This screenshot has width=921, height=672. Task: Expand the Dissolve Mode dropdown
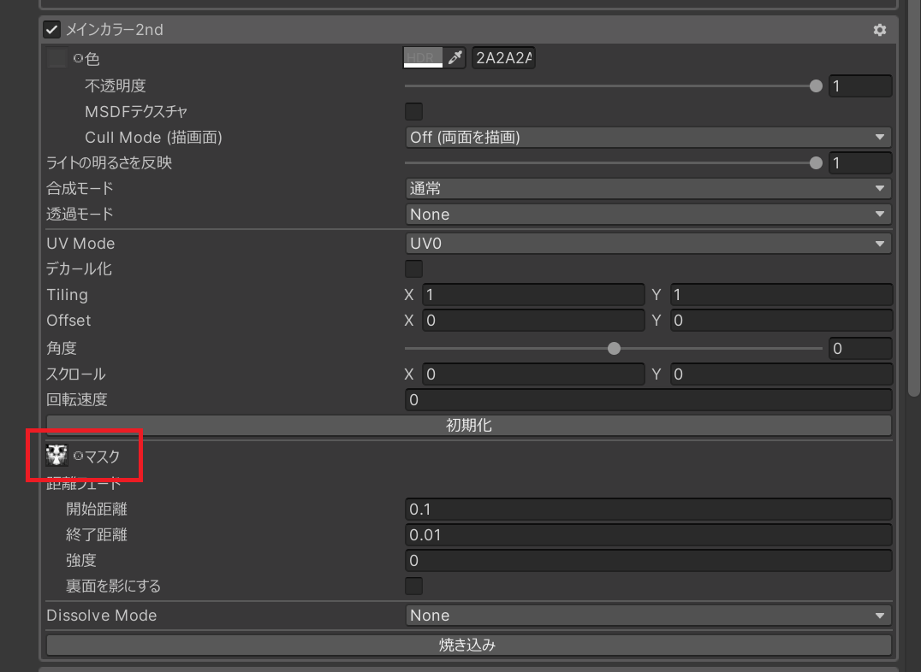coord(648,615)
